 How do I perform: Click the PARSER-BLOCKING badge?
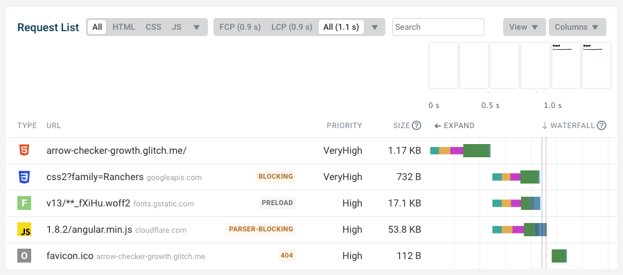tap(261, 229)
